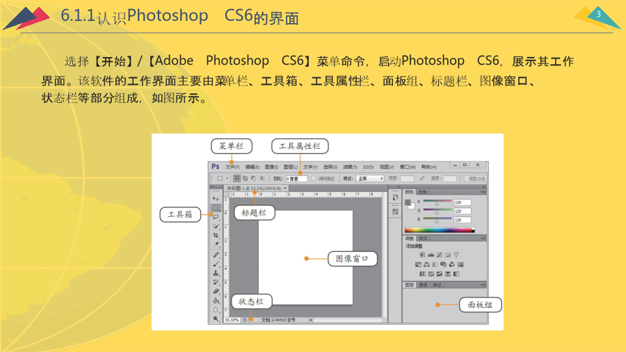Add a Black & White adjustment
Image resolution: width=626 pixels, height=352 pixels.
click(435, 264)
